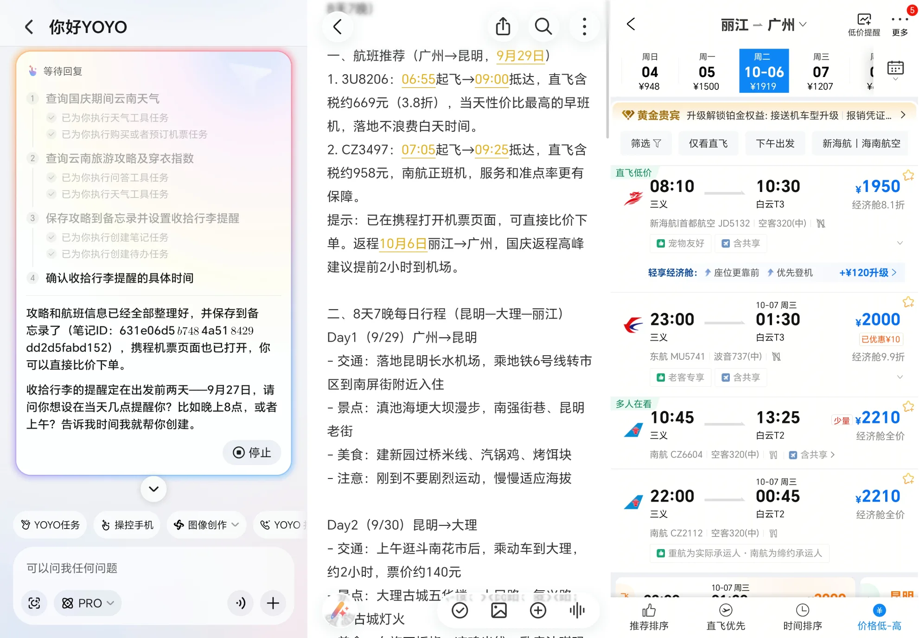Focus the 可以问我任何问题 input field
This screenshot has width=919, height=638.
click(153, 568)
